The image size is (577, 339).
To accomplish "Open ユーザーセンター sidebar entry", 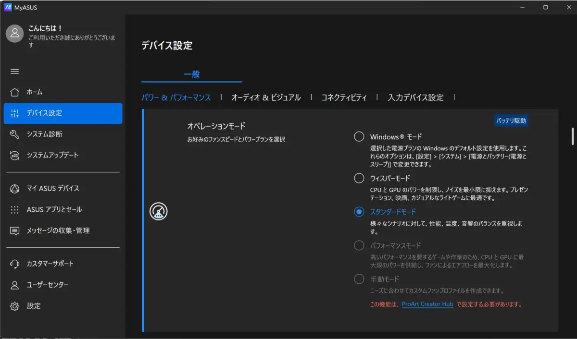I will pos(63,285).
